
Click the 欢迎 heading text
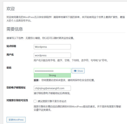11,9
